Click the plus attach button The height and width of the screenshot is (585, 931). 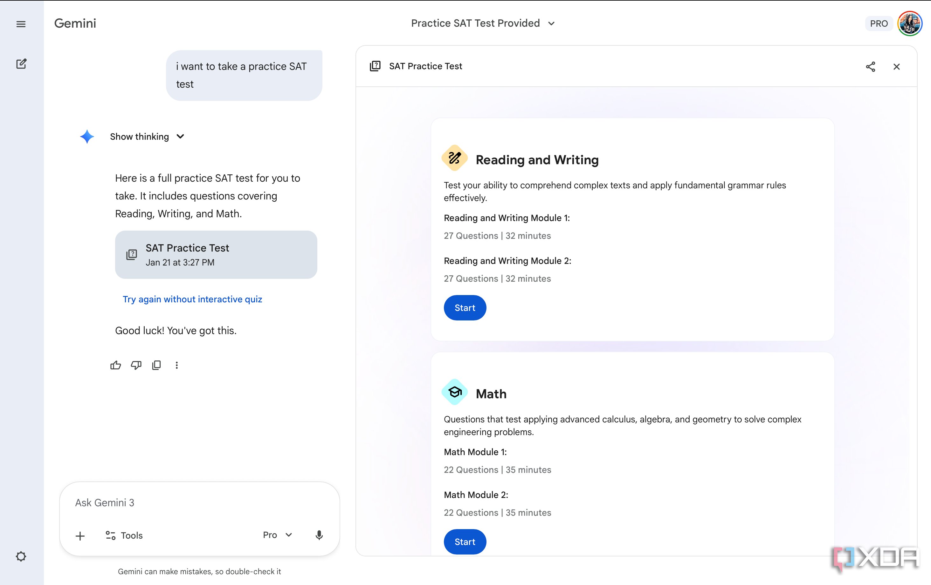click(x=80, y=535)
